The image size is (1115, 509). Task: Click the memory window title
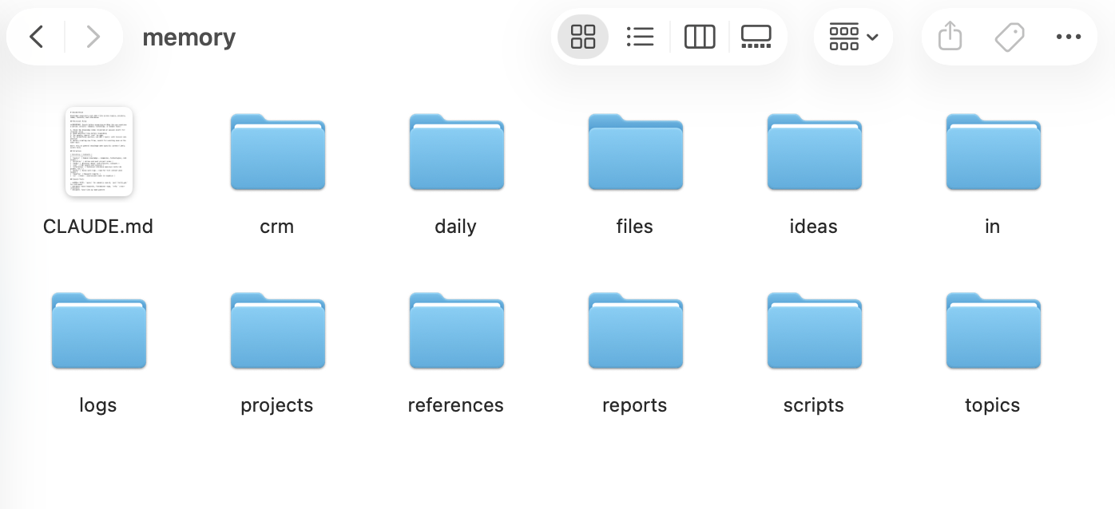tap(188, 37)
